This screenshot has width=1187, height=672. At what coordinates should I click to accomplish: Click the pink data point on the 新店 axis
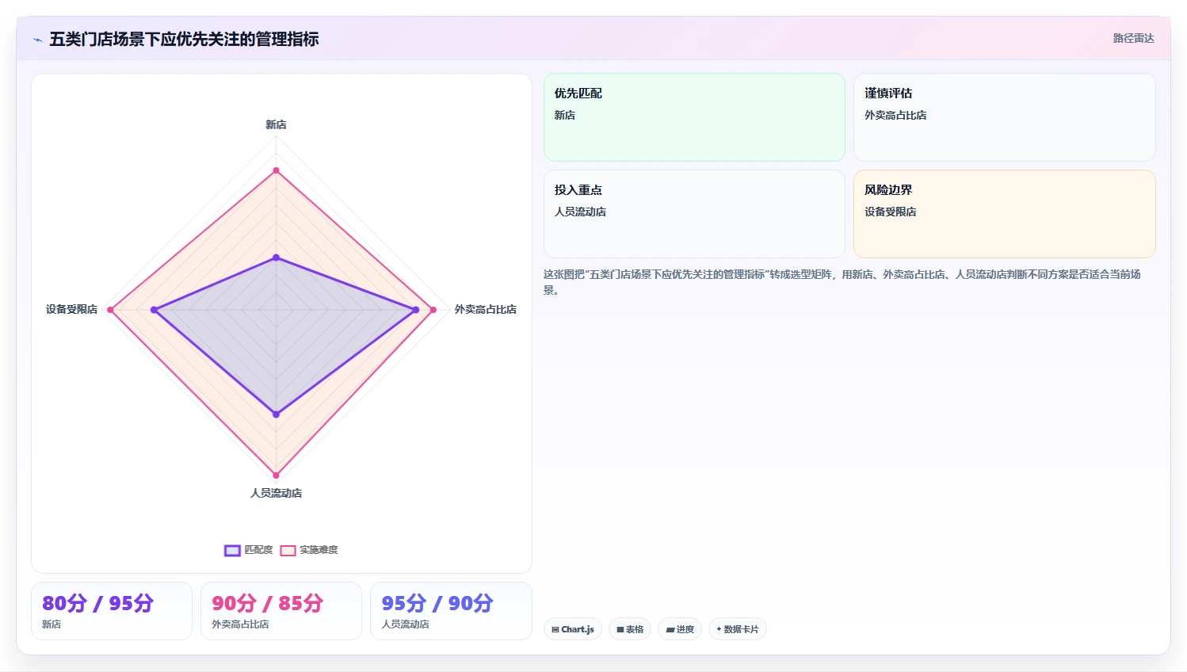point(276,170)
